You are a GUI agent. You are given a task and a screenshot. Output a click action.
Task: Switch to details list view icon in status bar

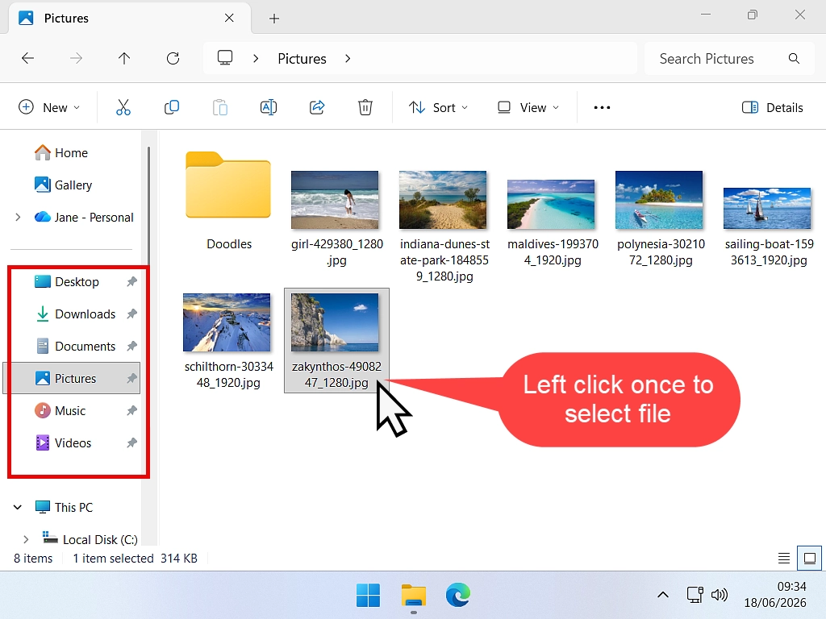(784, 558)
